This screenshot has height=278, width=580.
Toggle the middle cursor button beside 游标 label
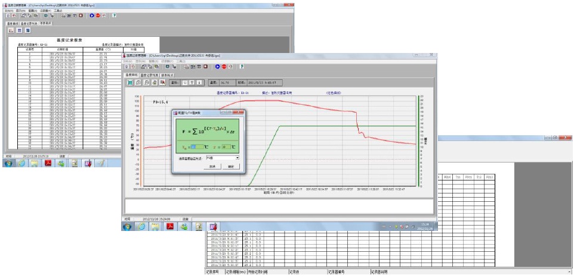[x=192, y=83]
